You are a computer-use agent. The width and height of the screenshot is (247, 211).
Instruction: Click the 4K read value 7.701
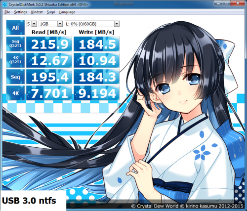[49, 93]
